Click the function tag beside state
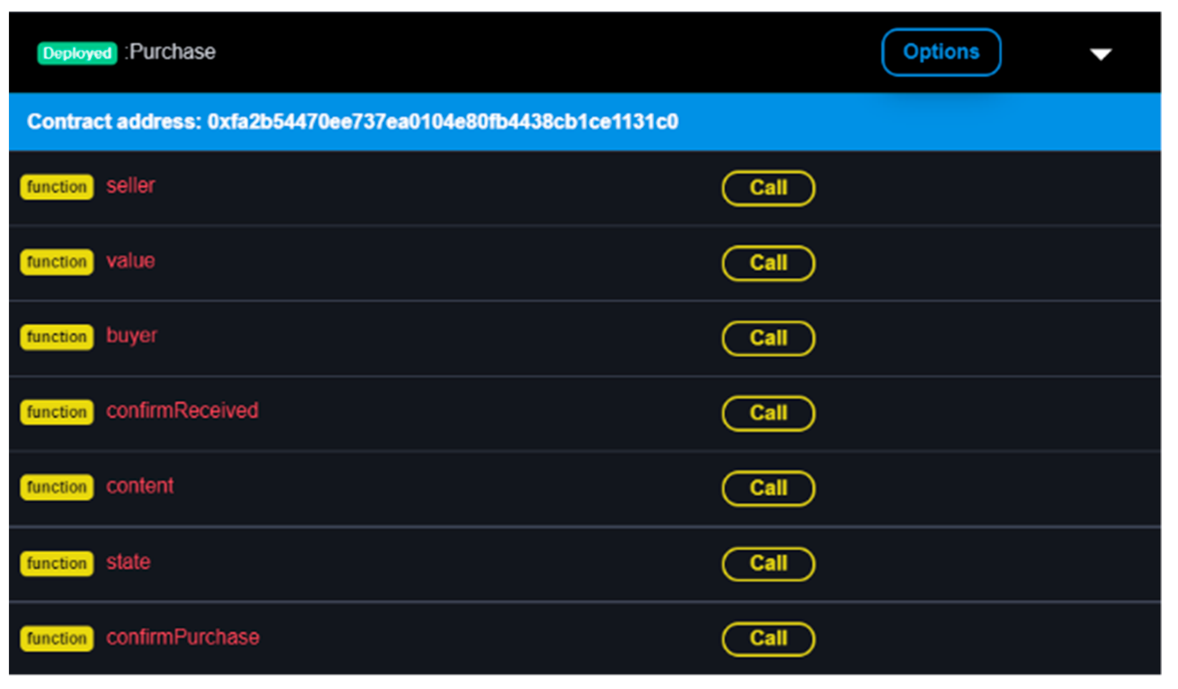The height and width of the screenshot is (689, 1178). [x=56, y=563]
